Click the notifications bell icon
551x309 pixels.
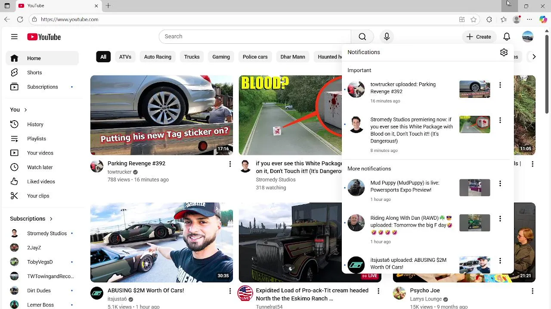pyautogui.click(x=507, y=37)
